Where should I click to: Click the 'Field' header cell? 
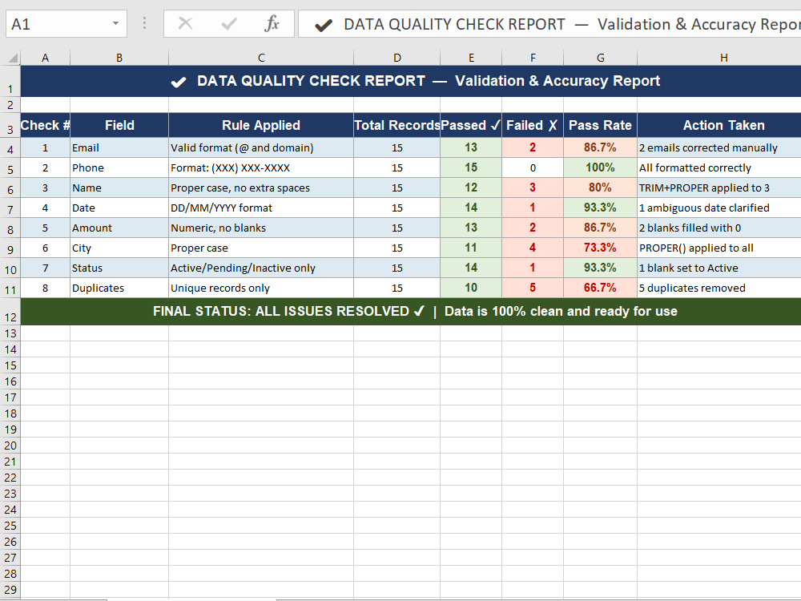119,125
